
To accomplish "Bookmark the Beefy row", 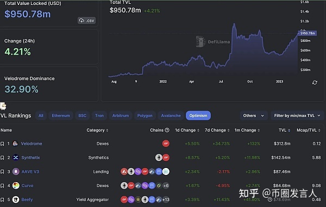I will point(2,199).
